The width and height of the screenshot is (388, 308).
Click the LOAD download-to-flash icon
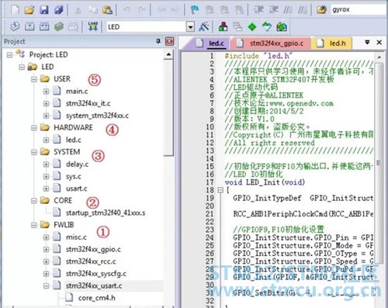92,26
